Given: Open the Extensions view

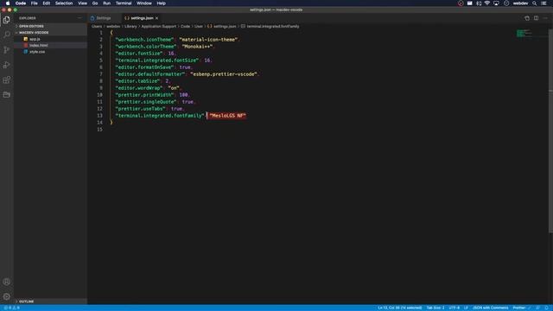Looking at the screenshot, I should coord(6,79).
